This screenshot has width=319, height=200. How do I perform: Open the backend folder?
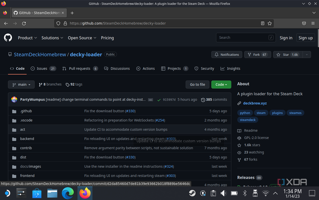tap(27, 139)
